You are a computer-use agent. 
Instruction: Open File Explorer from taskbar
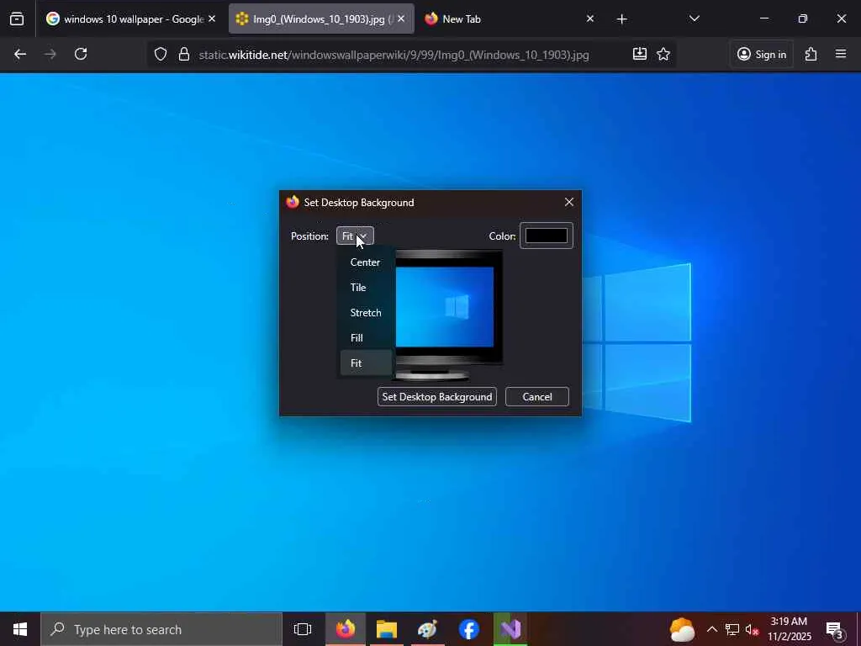tap(387, 629)
